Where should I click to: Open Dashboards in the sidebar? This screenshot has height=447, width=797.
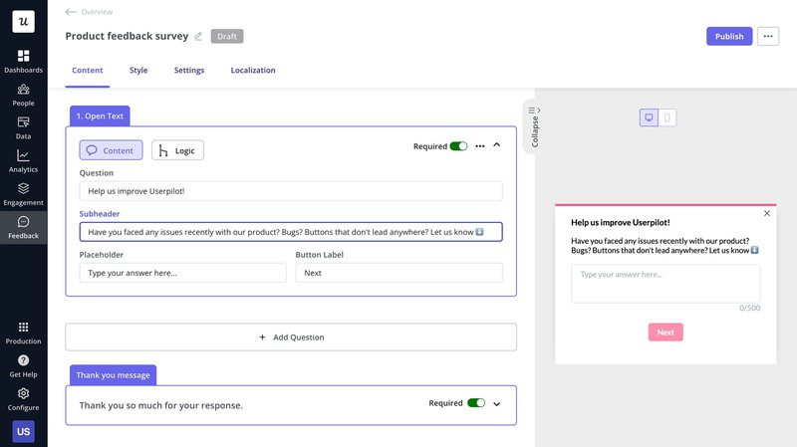[23, 61]
